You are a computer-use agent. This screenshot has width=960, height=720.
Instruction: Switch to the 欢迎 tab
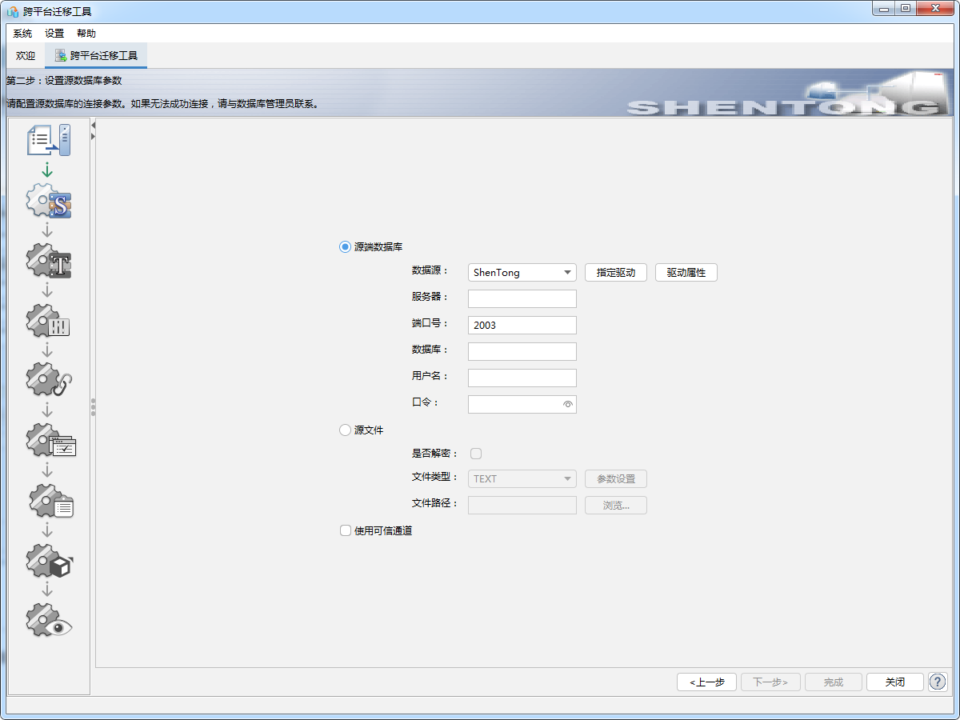pos(26,56)
